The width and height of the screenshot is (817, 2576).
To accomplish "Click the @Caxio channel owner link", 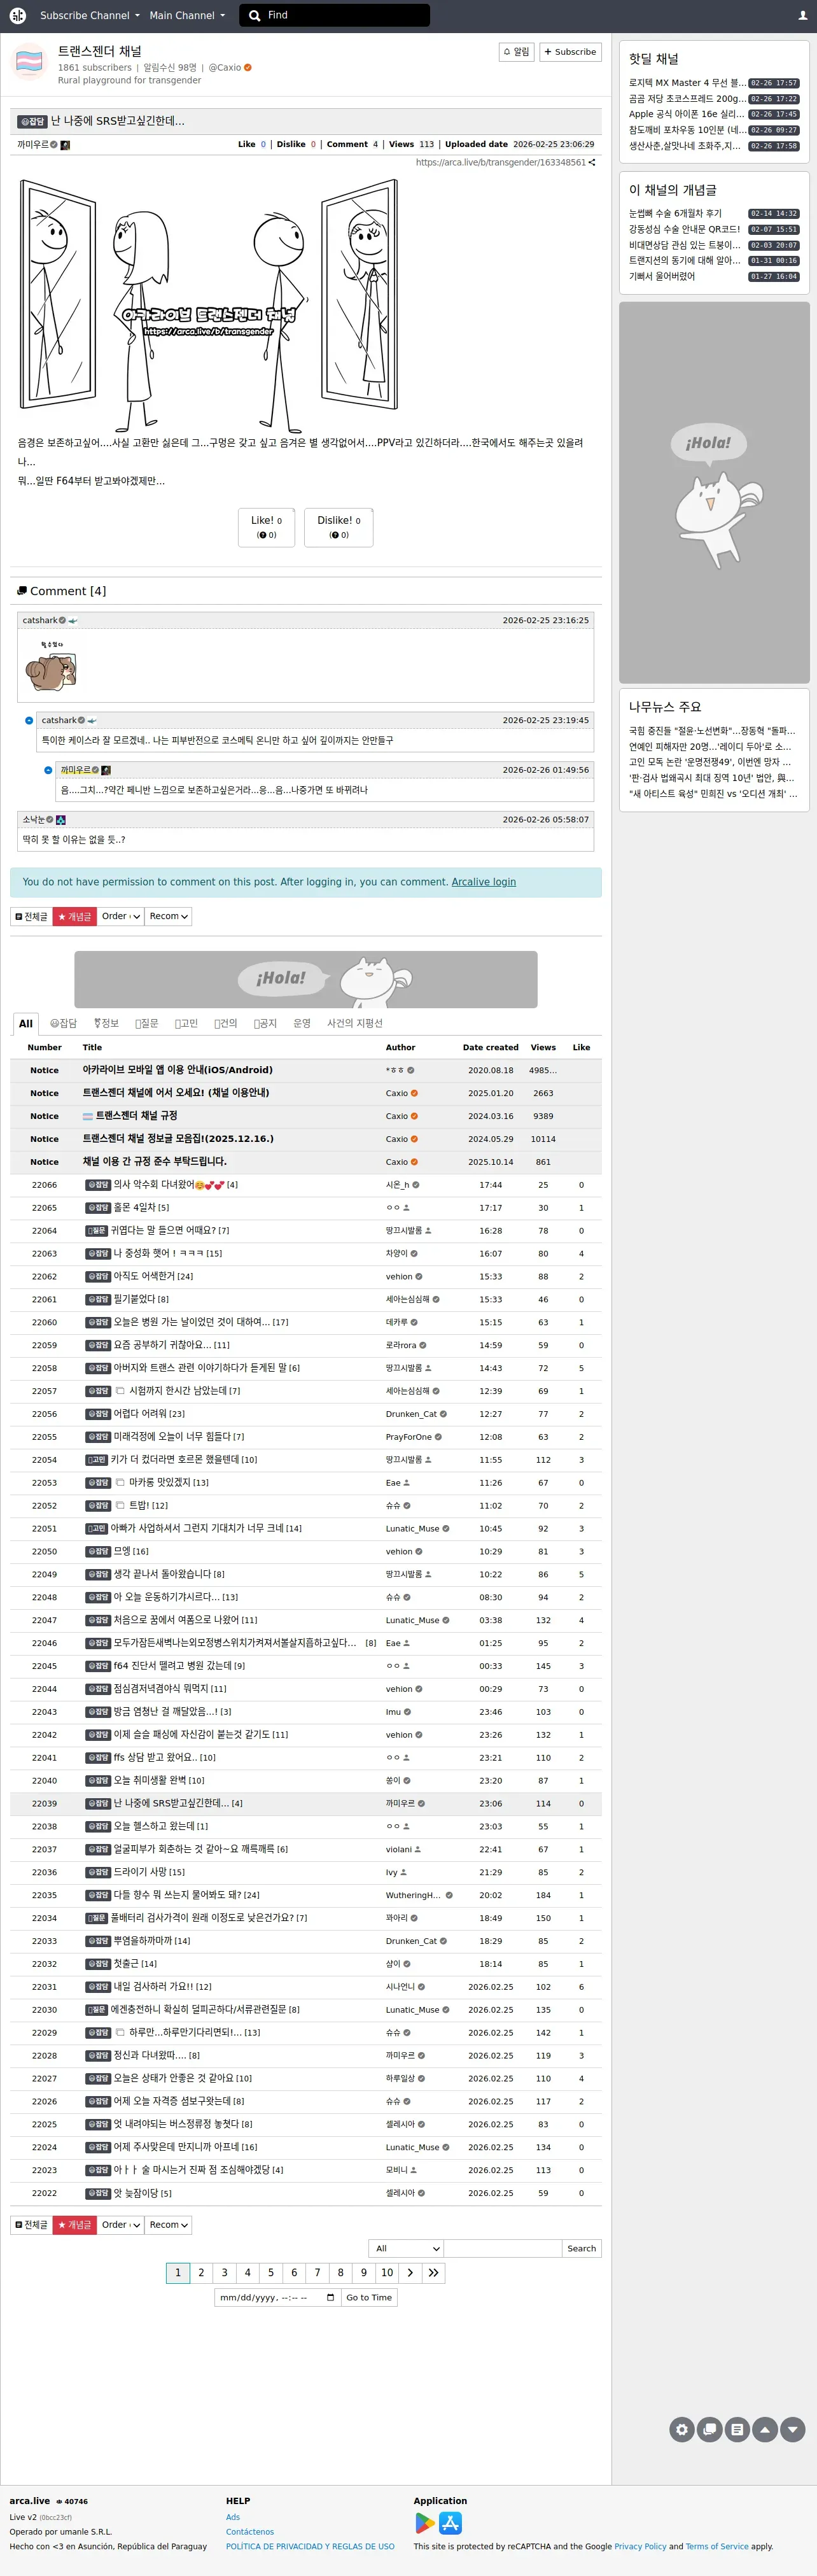I will point(225,67).
